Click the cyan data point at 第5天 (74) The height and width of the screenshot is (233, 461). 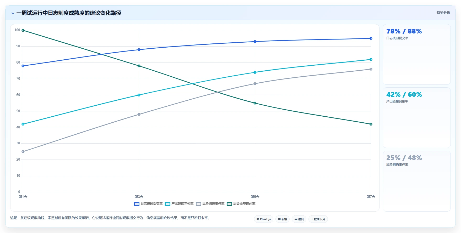tap(255, 72)
